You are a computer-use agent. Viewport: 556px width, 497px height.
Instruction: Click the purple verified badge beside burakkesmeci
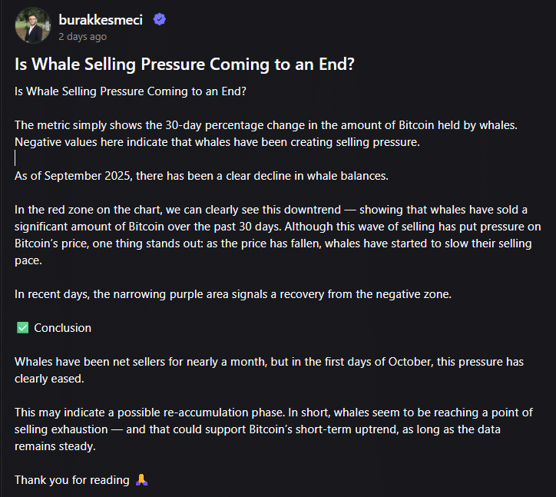[159, 20]
